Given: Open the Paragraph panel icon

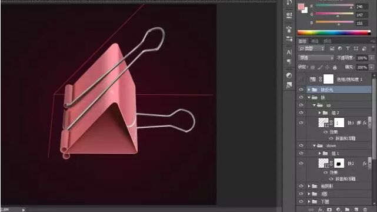Looking at the screenshot, I should 289,62.
